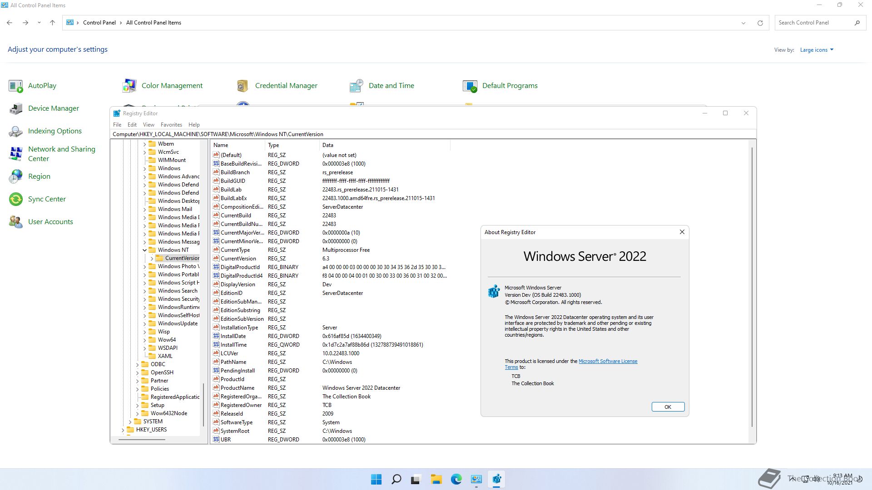This screenshot has height=490, width=872.
Task: Expand the Policies tree node
Action: point(137,389)
